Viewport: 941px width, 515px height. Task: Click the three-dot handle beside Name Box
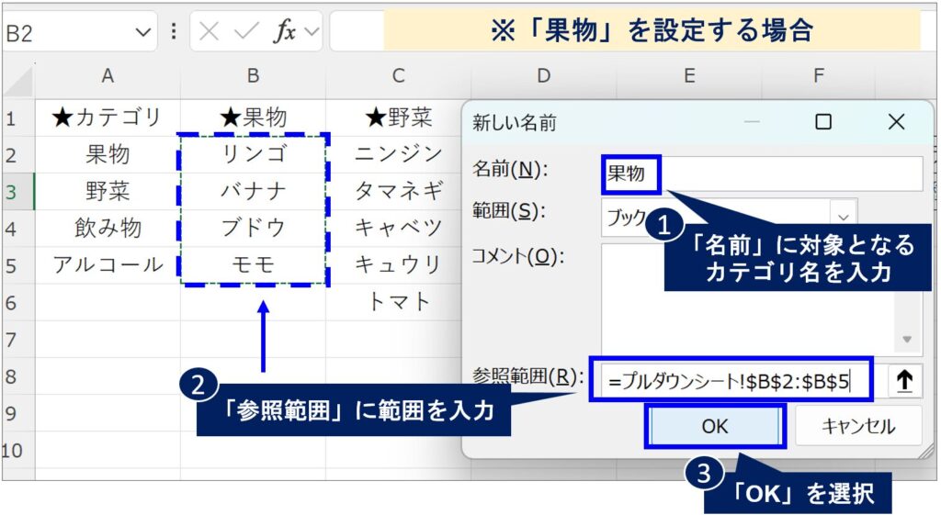click(x=174, y=32)
